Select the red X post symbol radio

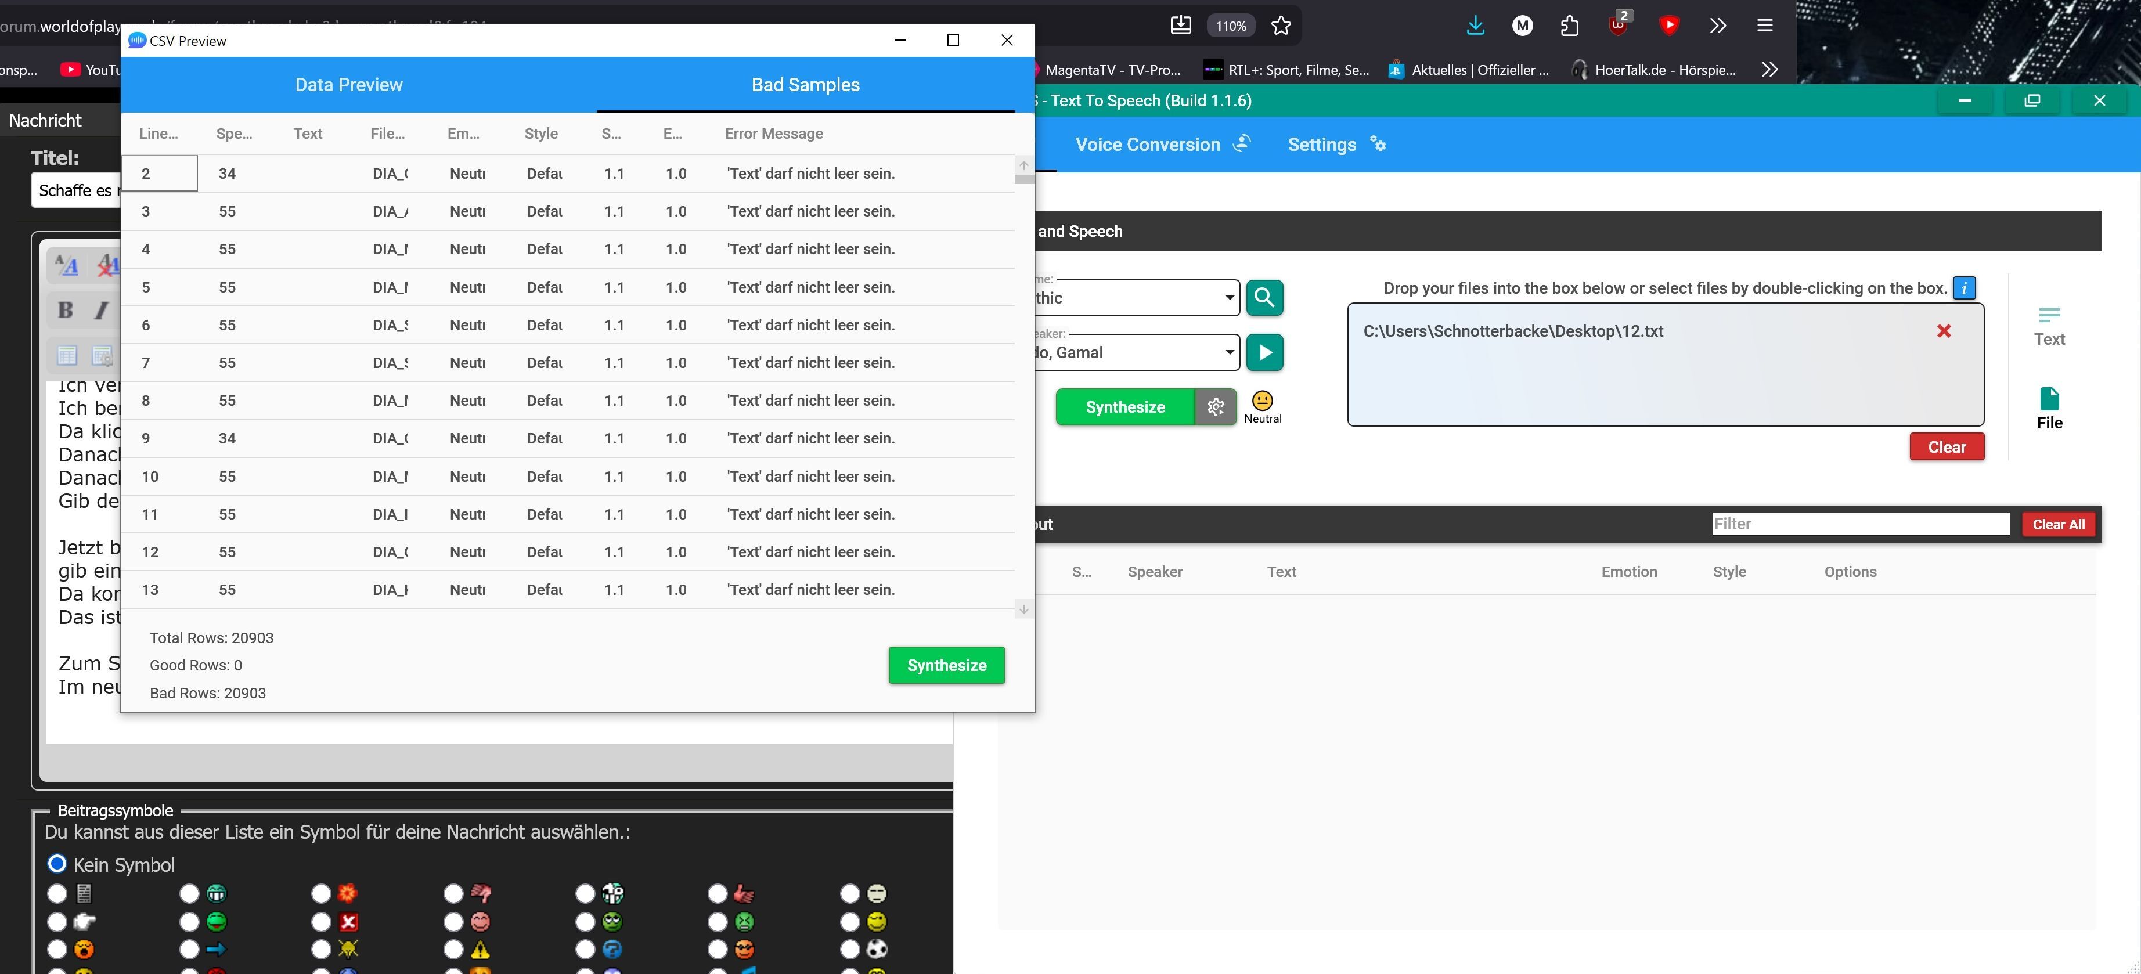coord(322,922)
